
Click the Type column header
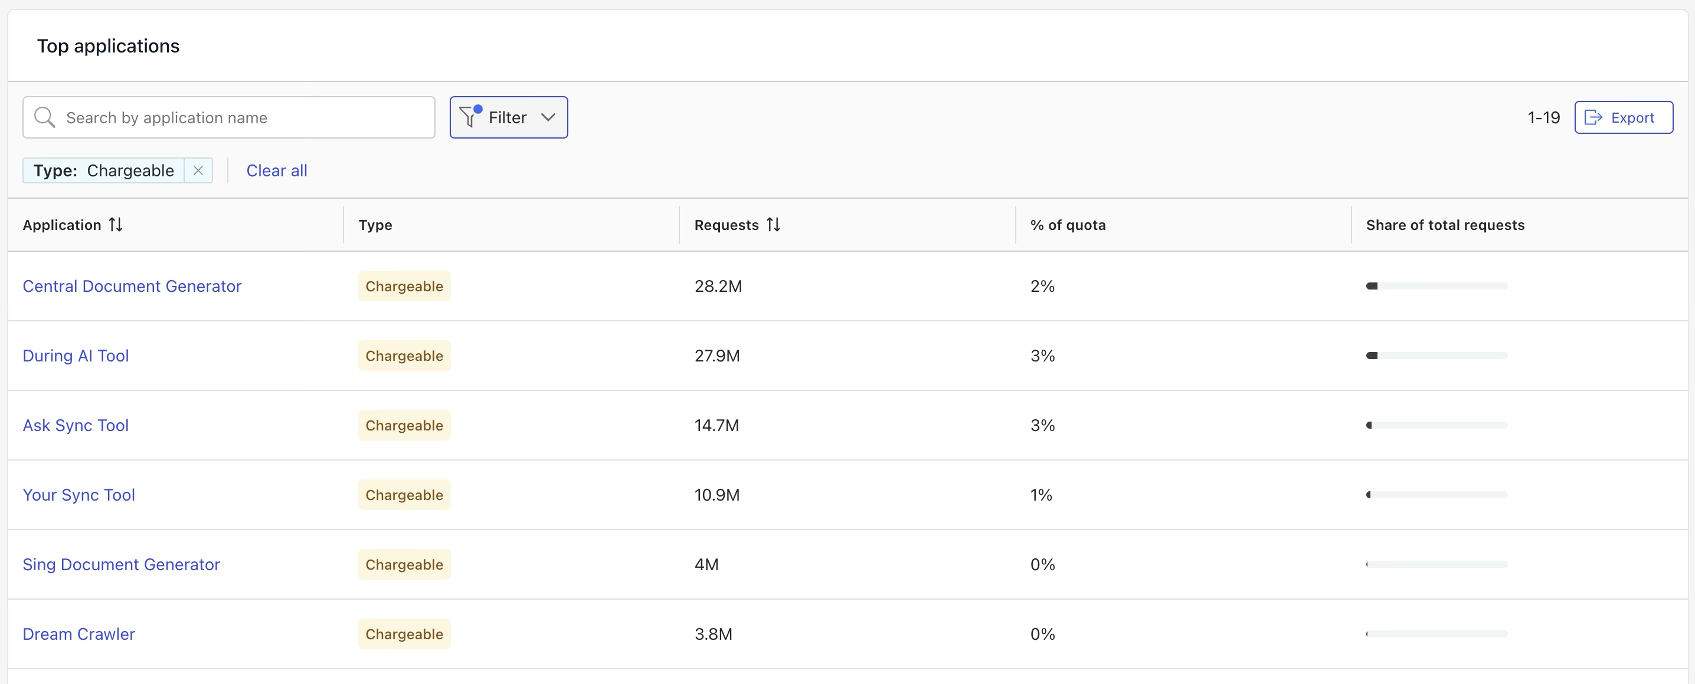click(x=375, y=225)
